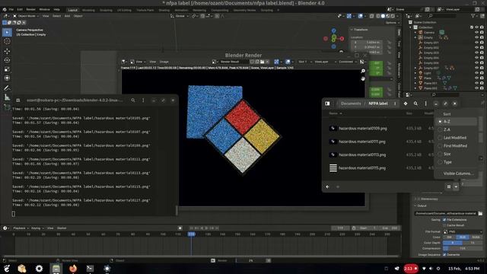Select the Add Cube tool in Blender's toolbar
The height and width of the screenshot is (274, 487).
coord(7,107)
